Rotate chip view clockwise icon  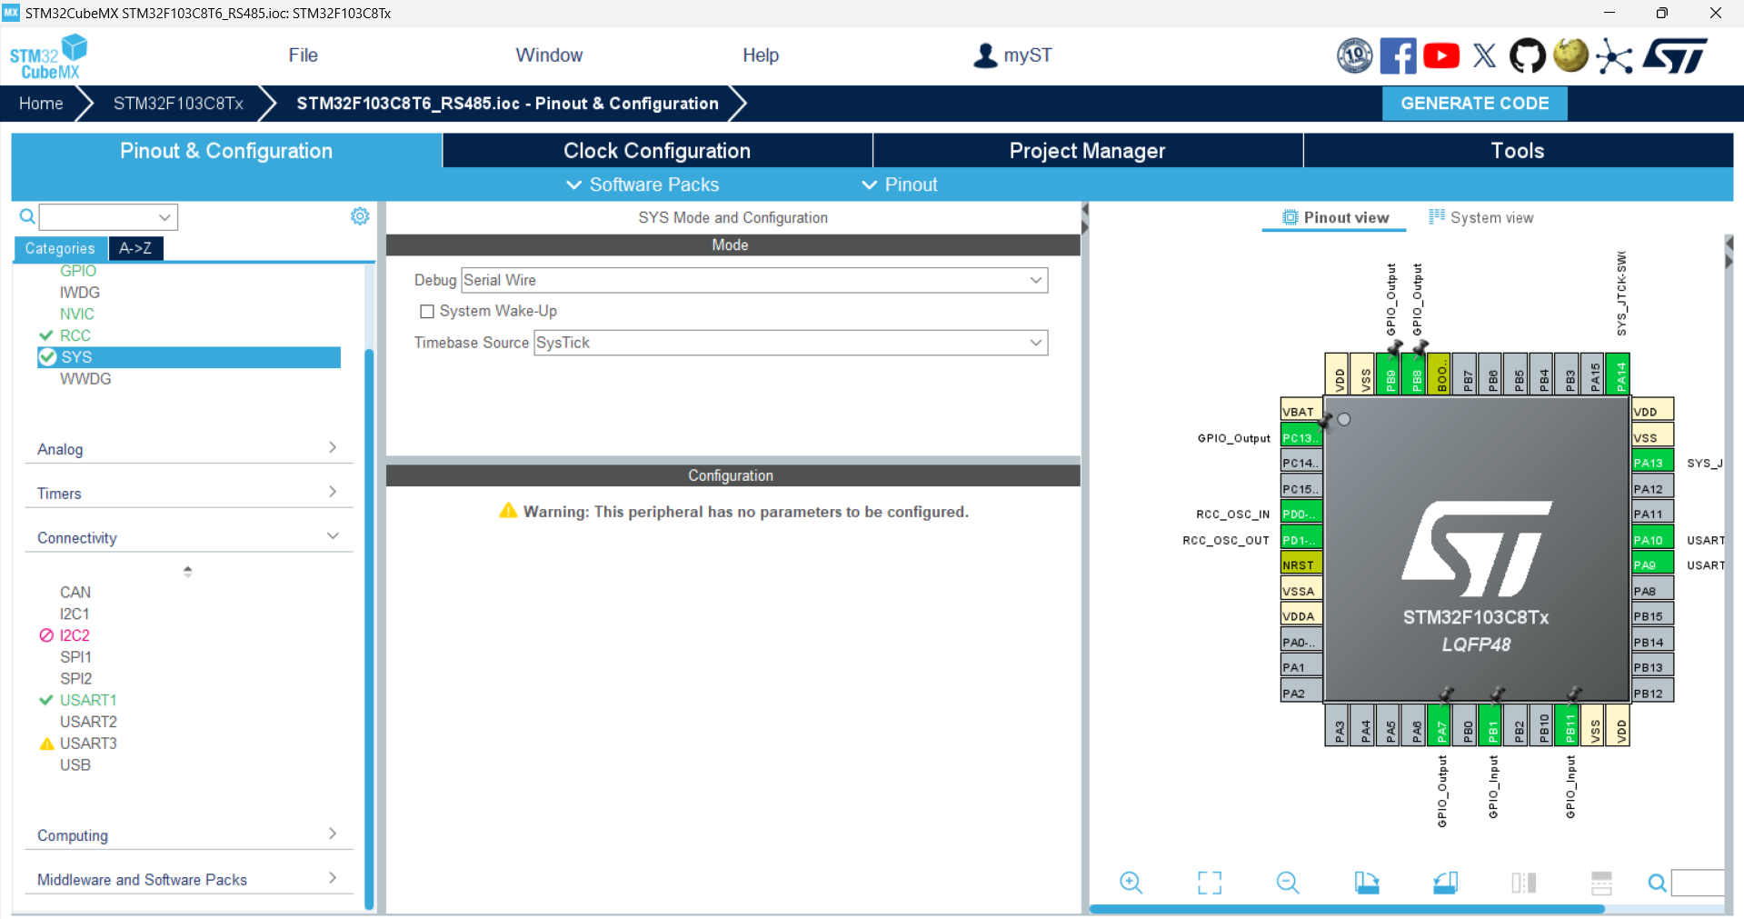coord(1367,882)
